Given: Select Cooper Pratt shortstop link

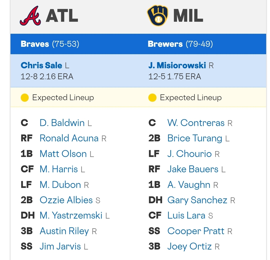Looking at the screenshot, I should (x=196, y=231).
